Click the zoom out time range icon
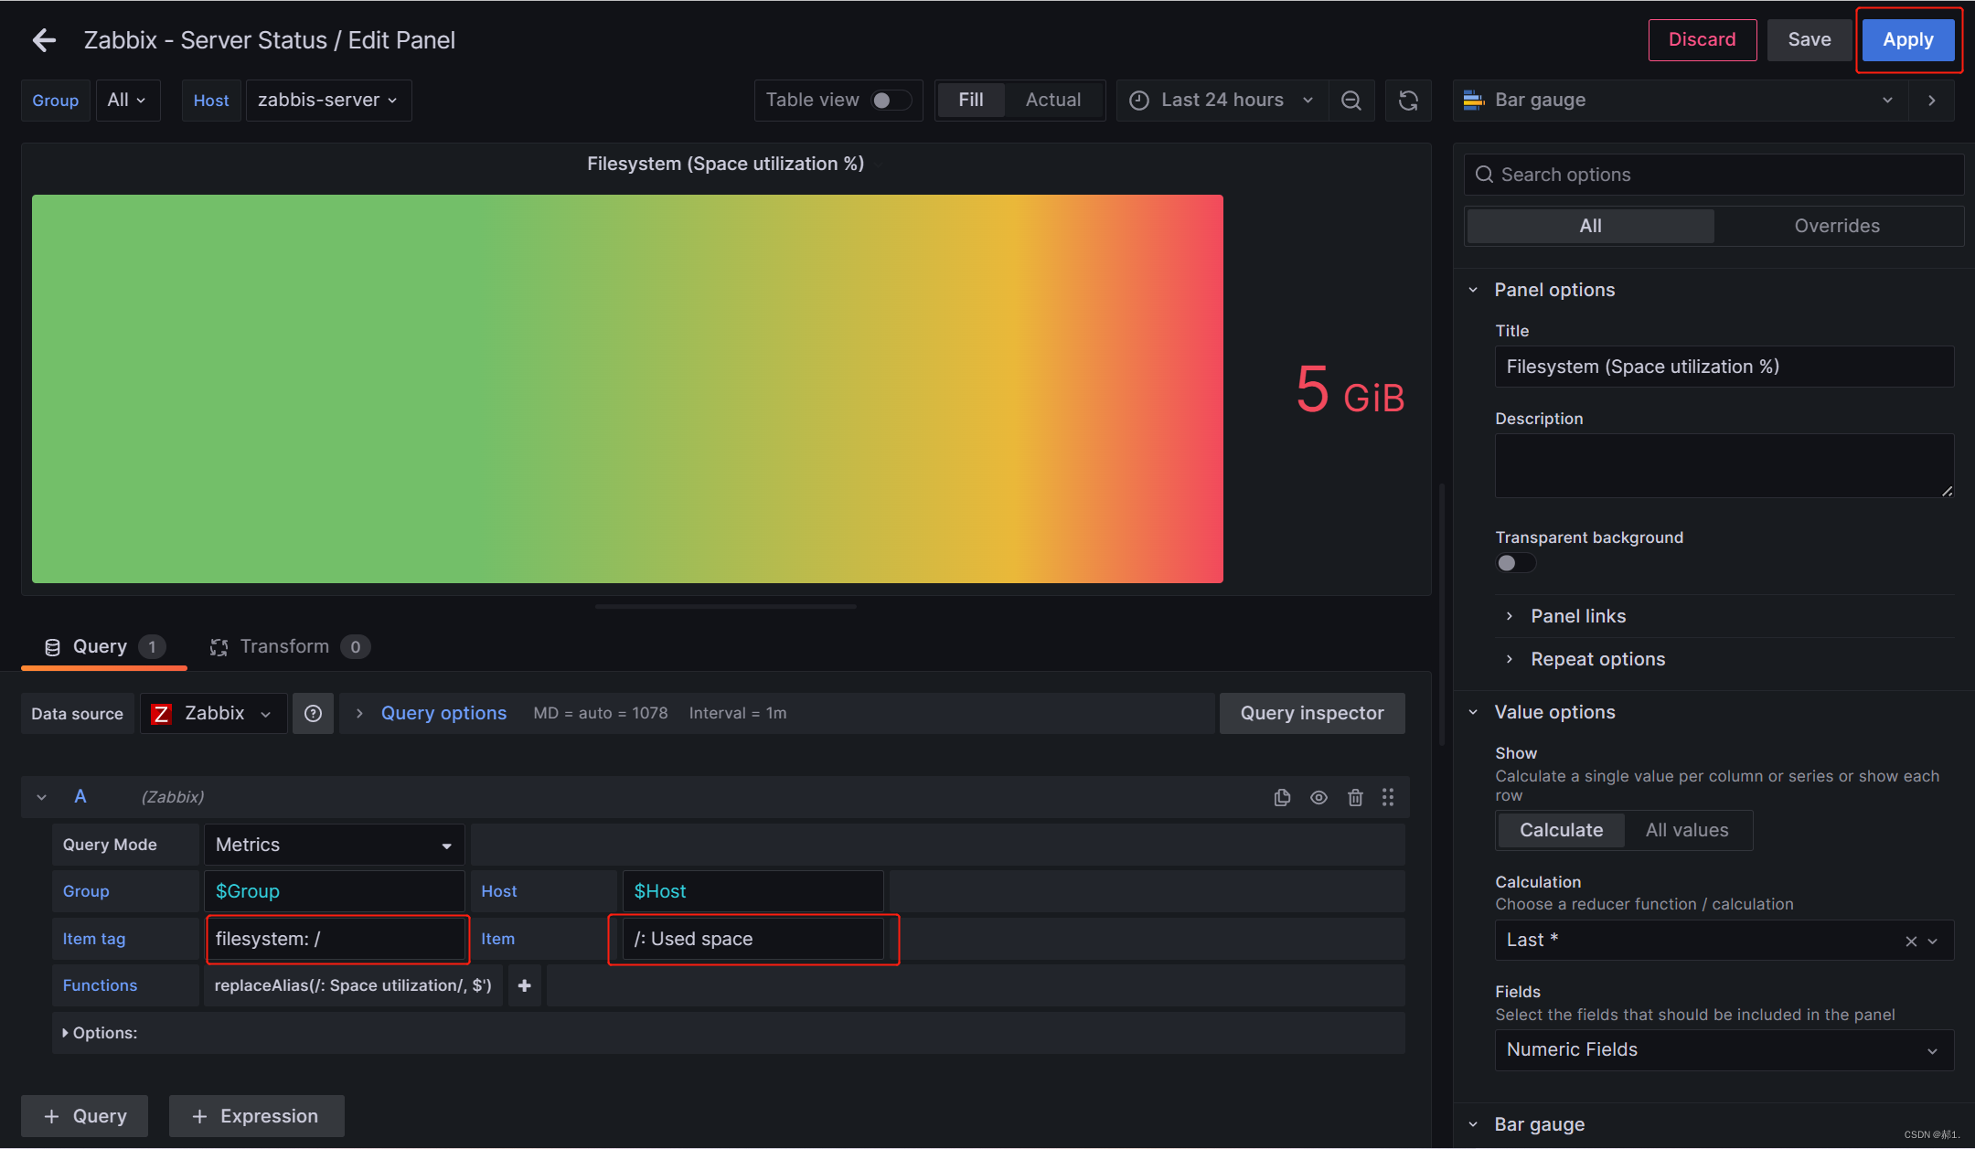1975x1149 pixels. 1350,101
